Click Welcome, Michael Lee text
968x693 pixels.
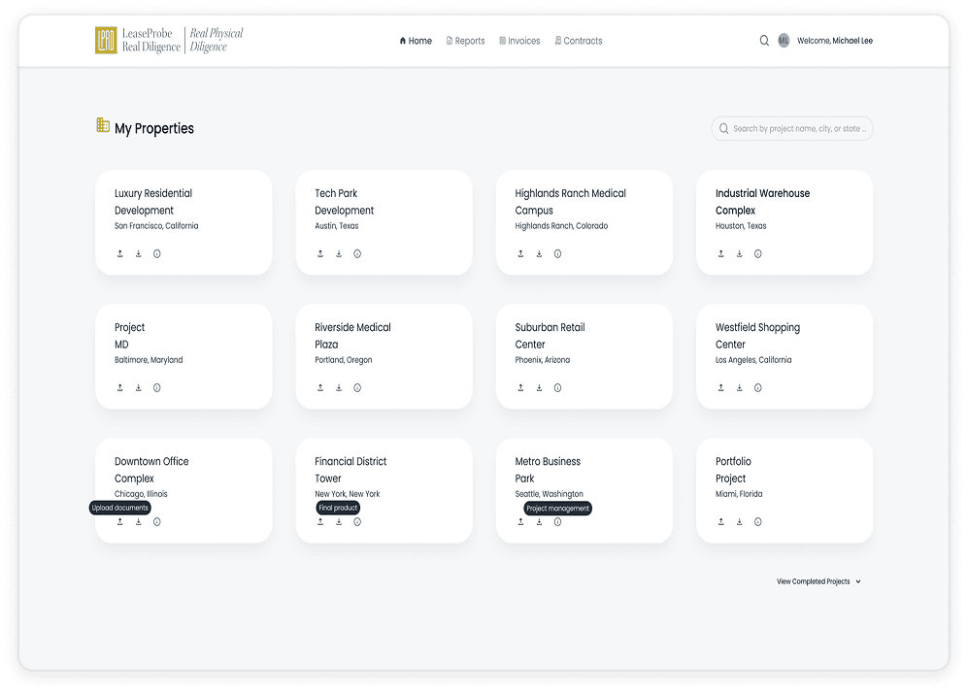pyautogui.click(x=835, y=41)
